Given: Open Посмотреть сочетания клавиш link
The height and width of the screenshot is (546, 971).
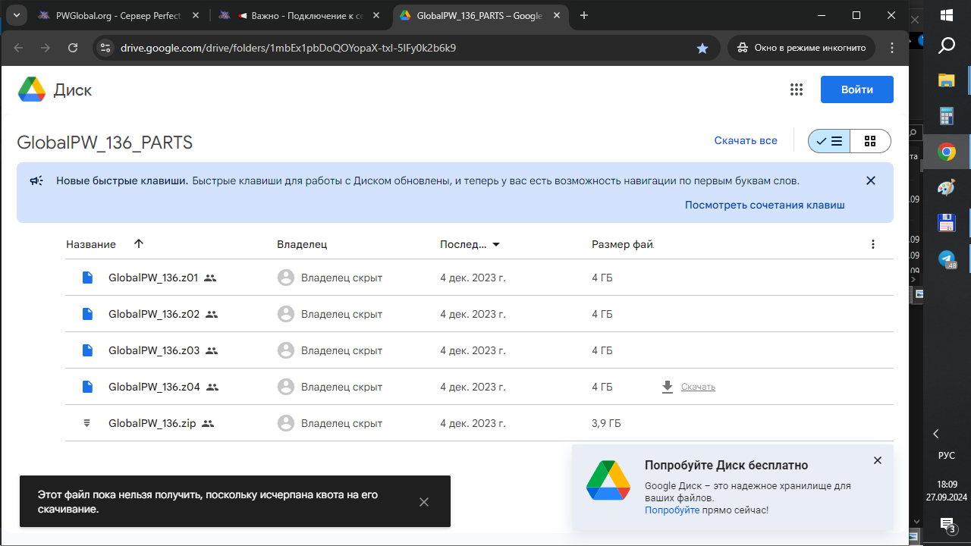Looking at the screenshot, I should point(765,205).
